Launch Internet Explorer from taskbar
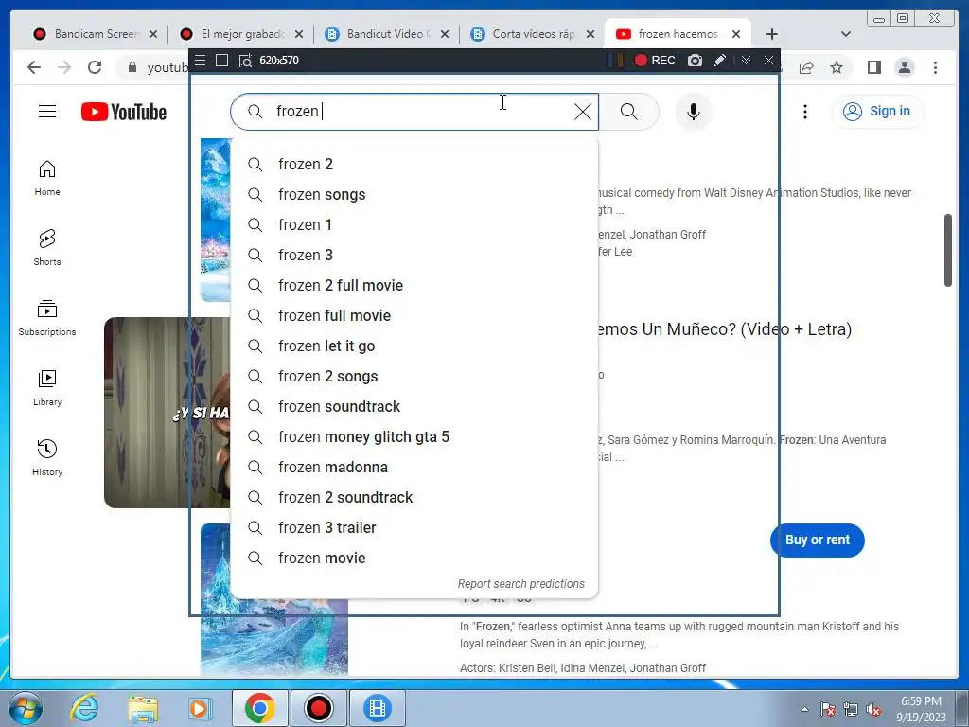This screenshot has height=727, width=969. (84, 708)
